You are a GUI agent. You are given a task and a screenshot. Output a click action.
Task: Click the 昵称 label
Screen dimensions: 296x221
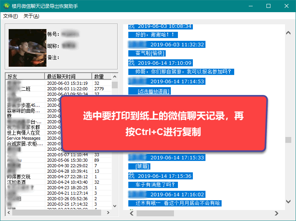(53, 46)
